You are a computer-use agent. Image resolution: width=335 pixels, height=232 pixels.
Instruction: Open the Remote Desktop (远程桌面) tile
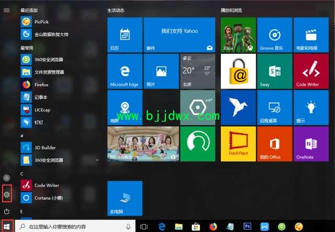[275, 108]
